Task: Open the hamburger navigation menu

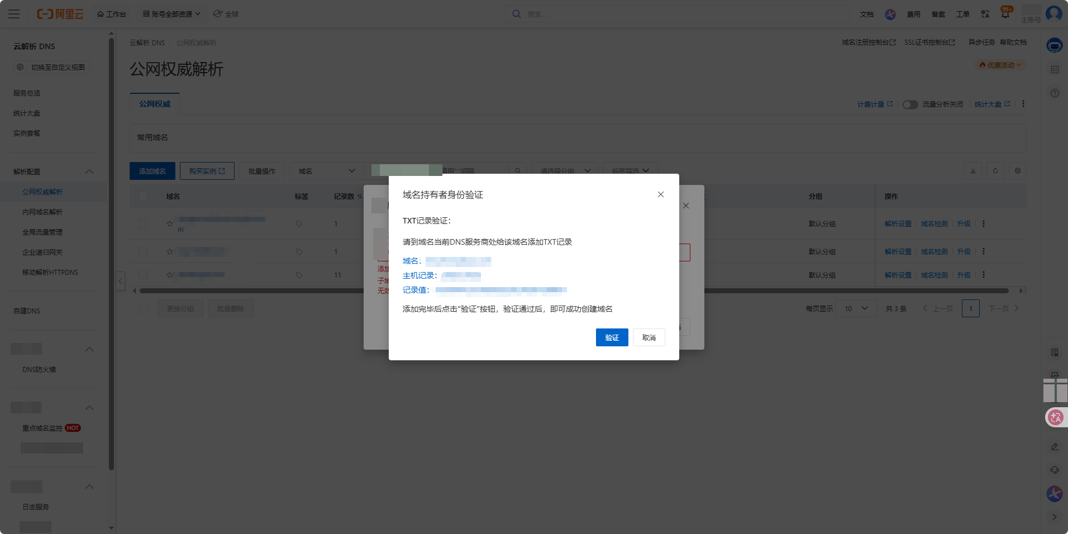Action: [x=14, y=14]
